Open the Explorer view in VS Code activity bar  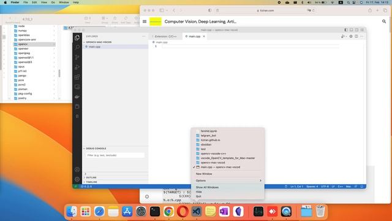pyautogui.click(x=77, y=37)
